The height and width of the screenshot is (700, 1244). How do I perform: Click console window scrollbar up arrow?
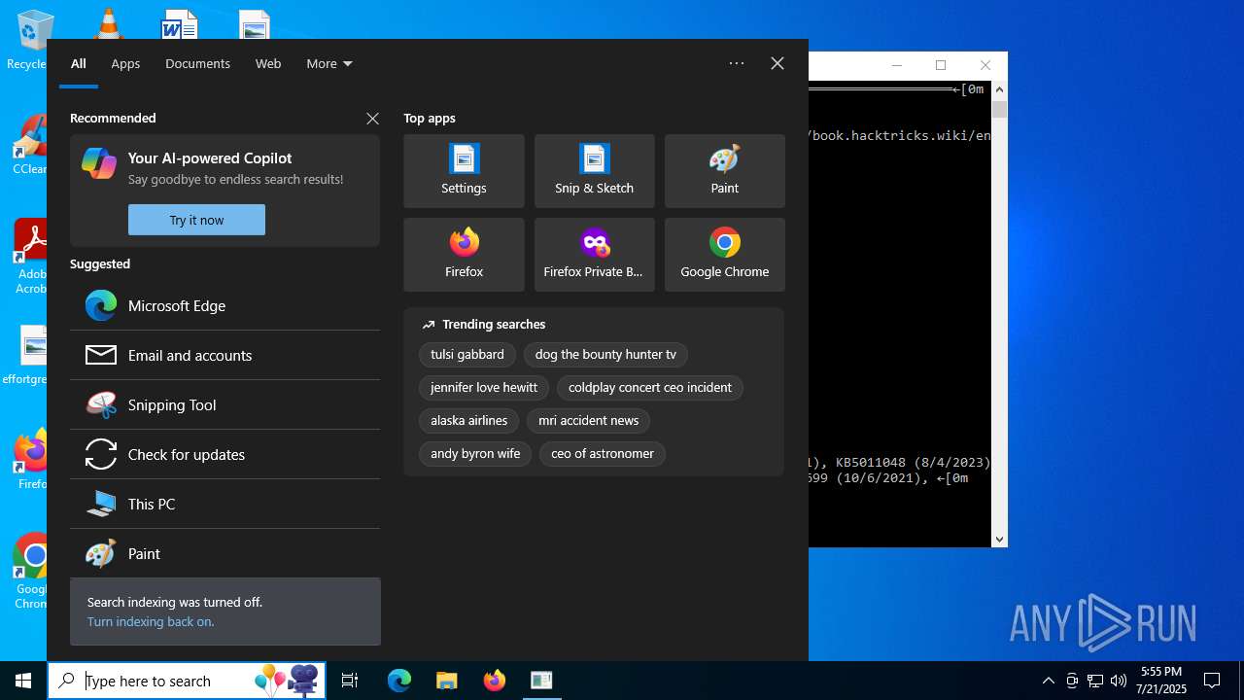(x=999, y=89)
